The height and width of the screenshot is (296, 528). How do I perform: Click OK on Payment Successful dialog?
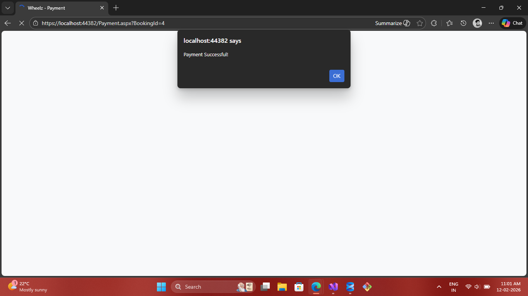pos(336,76)
